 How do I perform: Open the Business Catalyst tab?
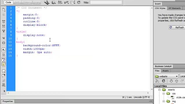[163, 66]
